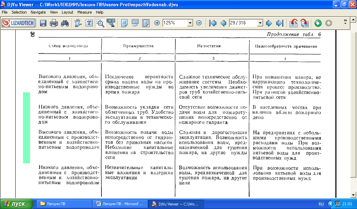The height and width of the screenshot is (209, 357).
Task: Click the 125% zoom field
Action: [175, 23]
